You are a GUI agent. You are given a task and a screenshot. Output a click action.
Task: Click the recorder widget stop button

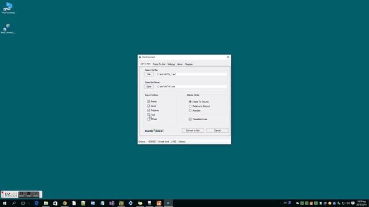(x=29, y=194)
